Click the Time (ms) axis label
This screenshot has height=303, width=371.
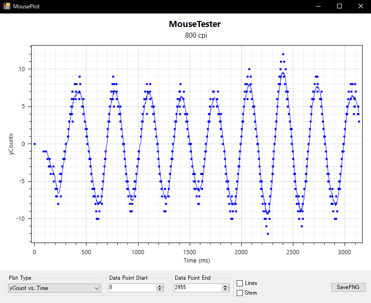pyautogui.click(x=197, y=260)
